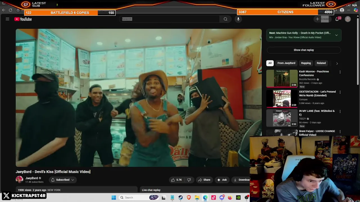Select the Related filter chip
Screen dimensions: 360x202
(321, 63)
